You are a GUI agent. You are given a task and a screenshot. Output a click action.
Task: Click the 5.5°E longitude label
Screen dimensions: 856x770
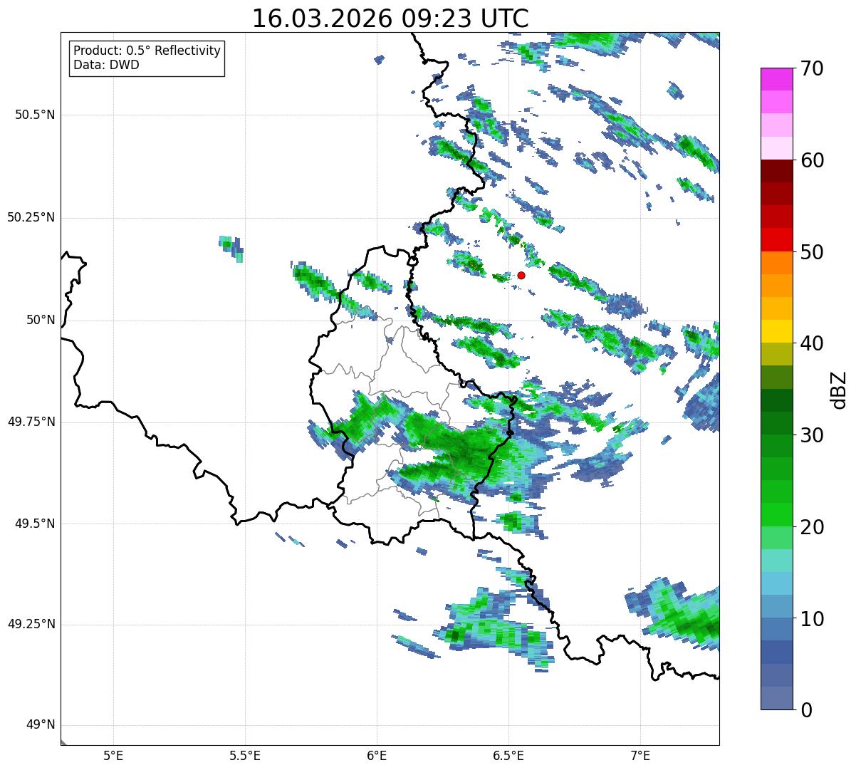245,756
